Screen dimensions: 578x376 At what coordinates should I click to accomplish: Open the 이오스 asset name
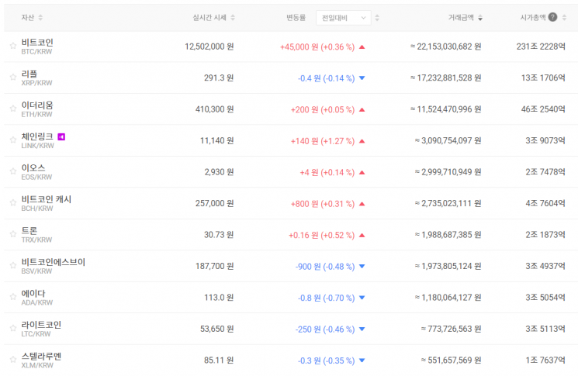(x=33, y=168)
